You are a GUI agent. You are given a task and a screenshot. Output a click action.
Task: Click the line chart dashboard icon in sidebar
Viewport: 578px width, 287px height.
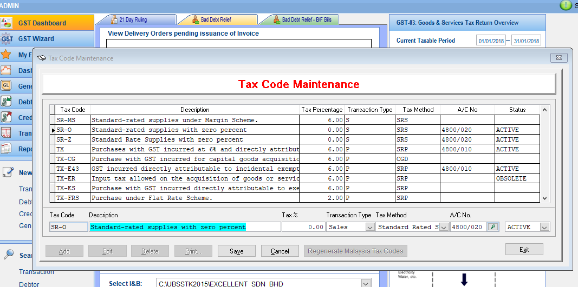[x=6, y=70]
